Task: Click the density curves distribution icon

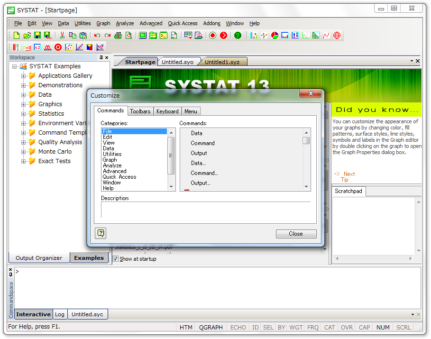Action: (48, 47)
